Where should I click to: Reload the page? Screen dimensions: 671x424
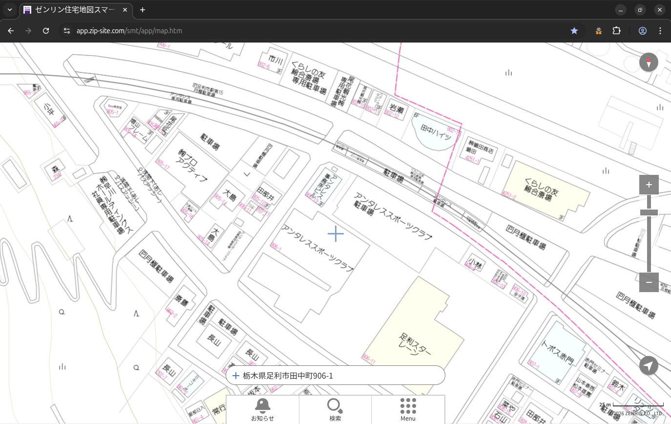(46, 31)
